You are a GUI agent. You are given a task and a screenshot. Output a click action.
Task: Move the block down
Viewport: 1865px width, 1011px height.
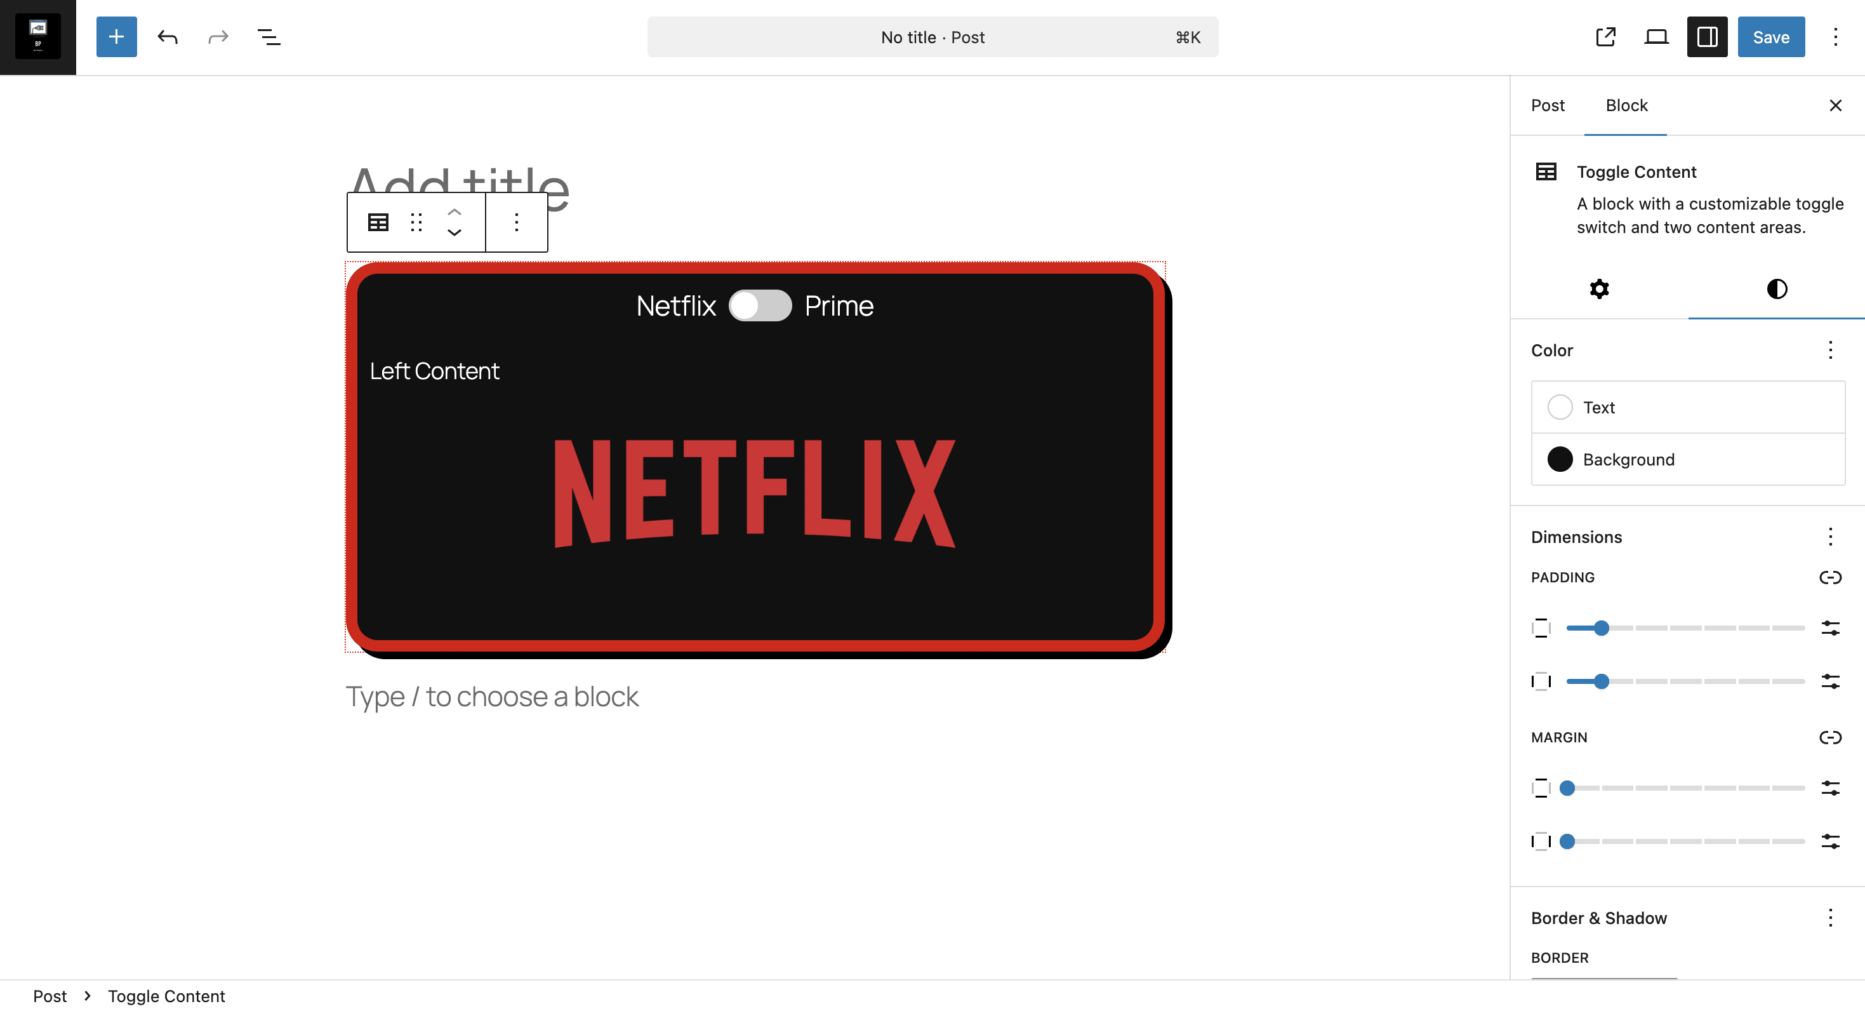(x=454, y=232)
